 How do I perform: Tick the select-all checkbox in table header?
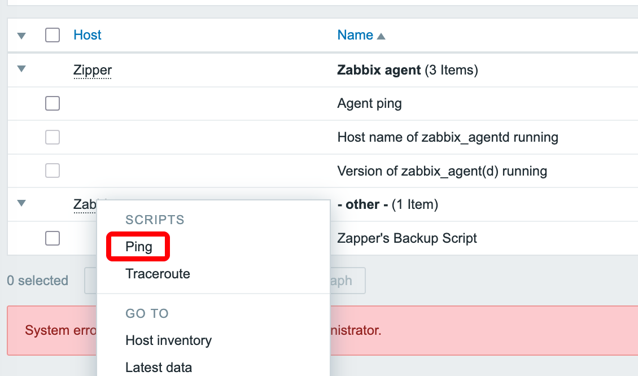click(x=53, y=35)
